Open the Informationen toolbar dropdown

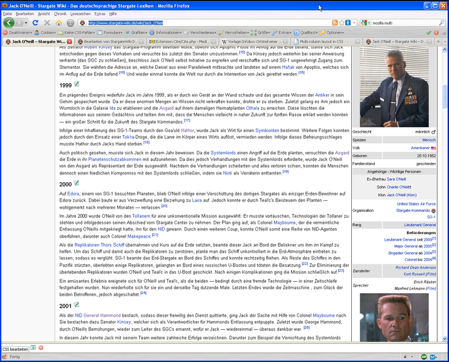[x=168, y=32]
